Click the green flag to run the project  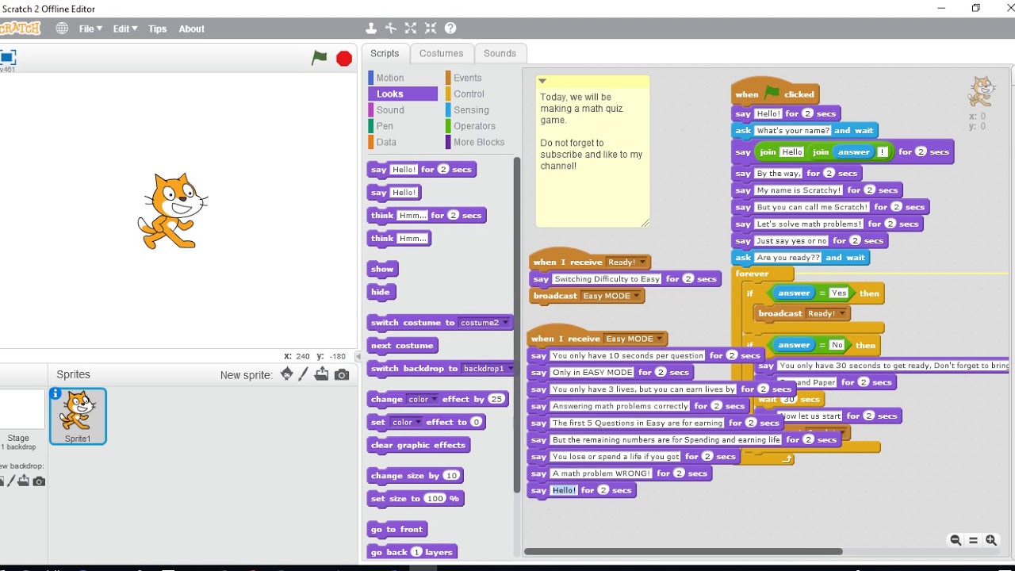(320, 58)
